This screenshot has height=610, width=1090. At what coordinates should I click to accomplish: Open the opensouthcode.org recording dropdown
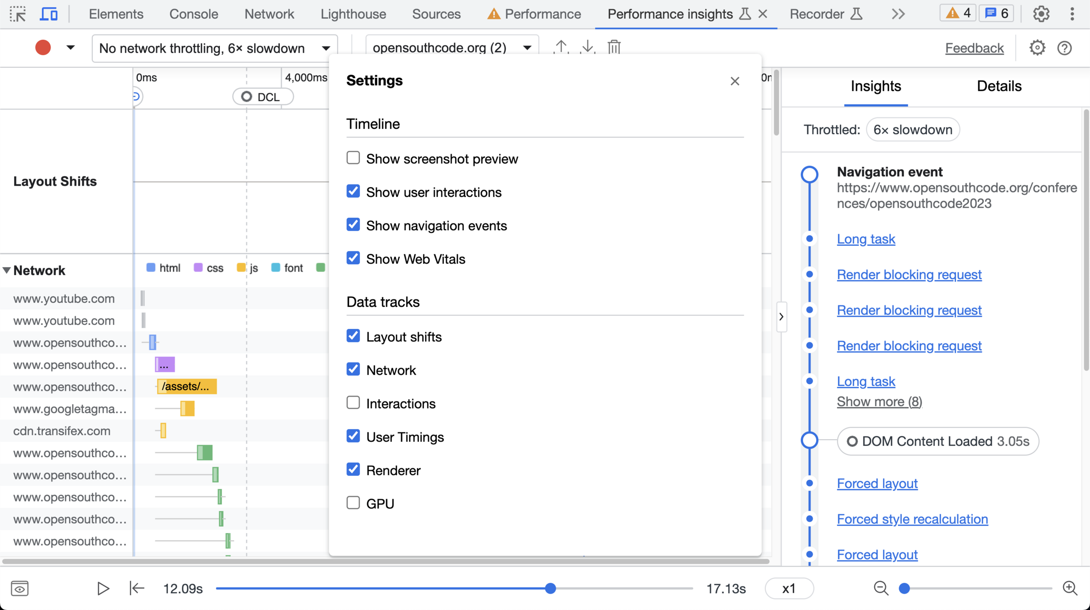(x=451, y=48)
